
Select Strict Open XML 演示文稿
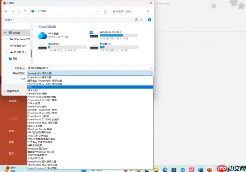[90, 165]
